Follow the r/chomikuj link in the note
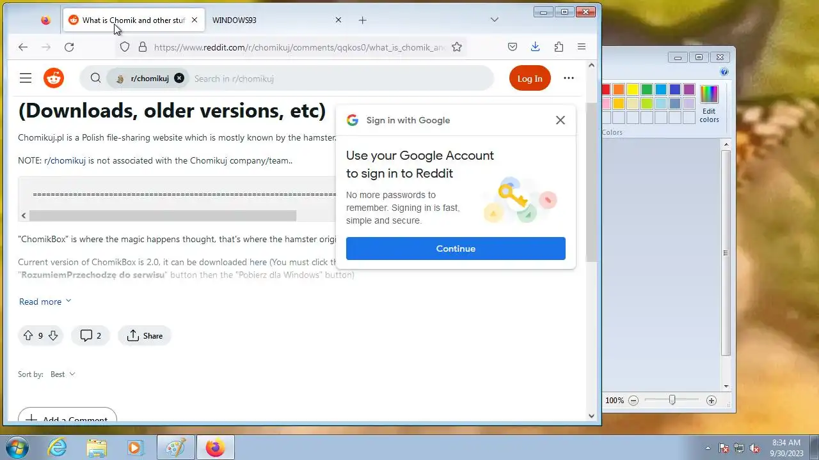The height and width of the screenshot is (460, 819). [65, 160]
